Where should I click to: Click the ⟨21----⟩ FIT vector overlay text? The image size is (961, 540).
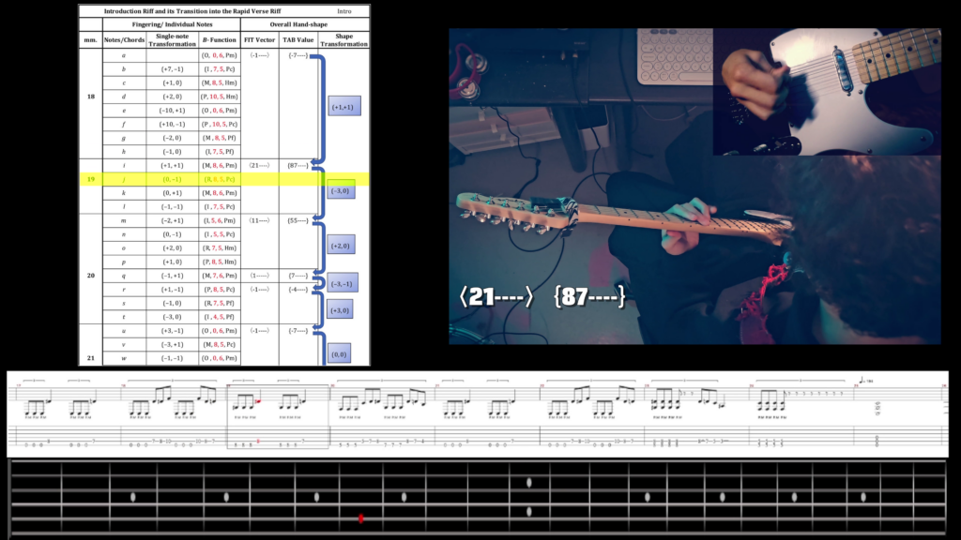(496, 297)
